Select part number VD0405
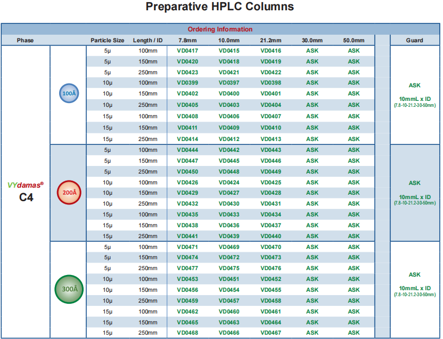The height and width of the screenshot is (339, 443). [x=188, y=105]
